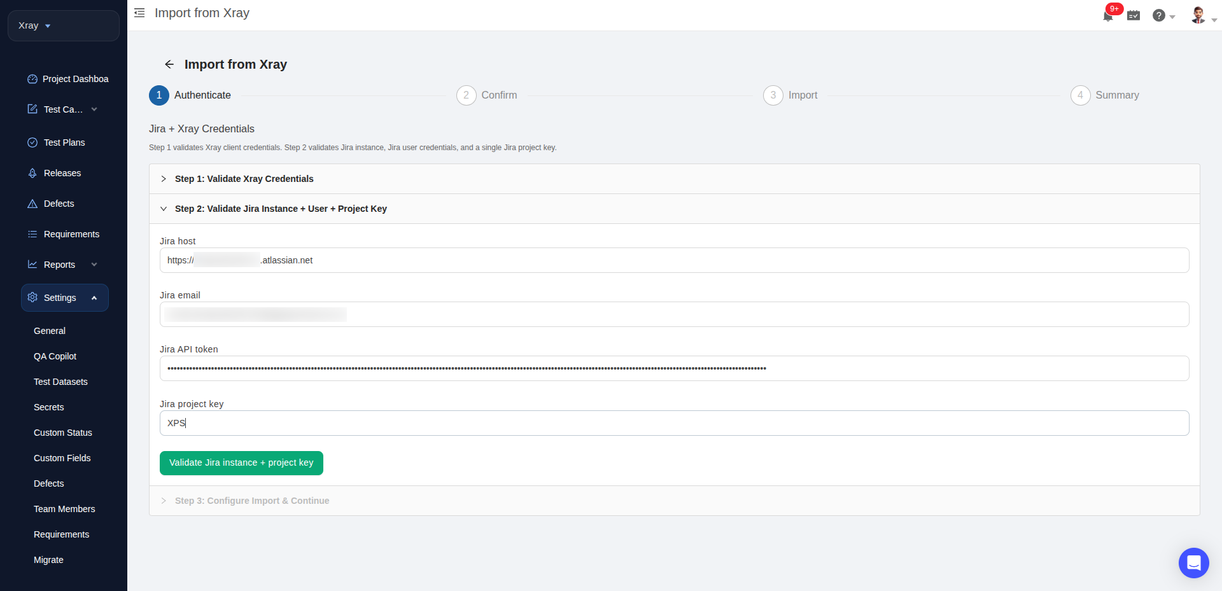Expand Step 1: Validate Xray Credentials
This screenshot has width=1222, height=591.
674,179
